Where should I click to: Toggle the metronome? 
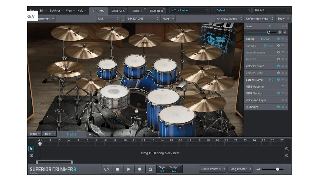coord(151,169)
